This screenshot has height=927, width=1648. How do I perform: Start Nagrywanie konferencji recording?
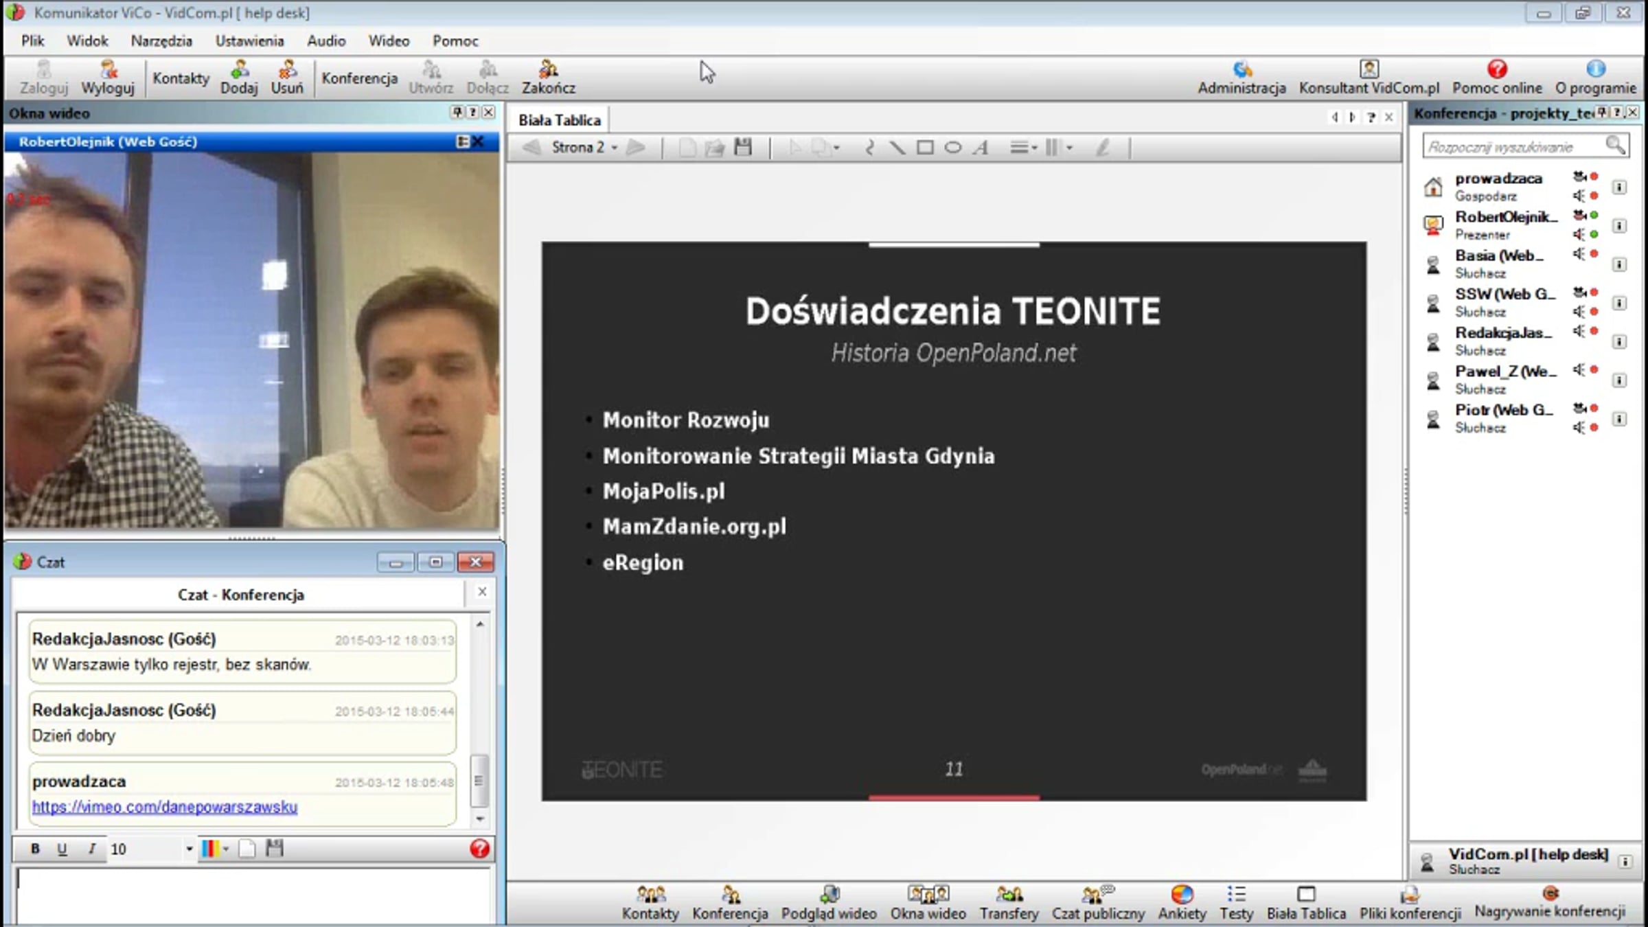pyautogui.click(x=1550, y=902)
